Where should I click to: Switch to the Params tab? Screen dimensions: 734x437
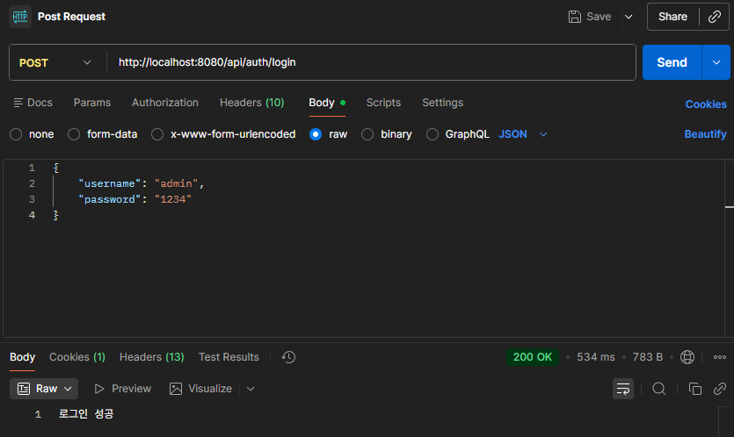pyautogui.click(x=92, y=103)
